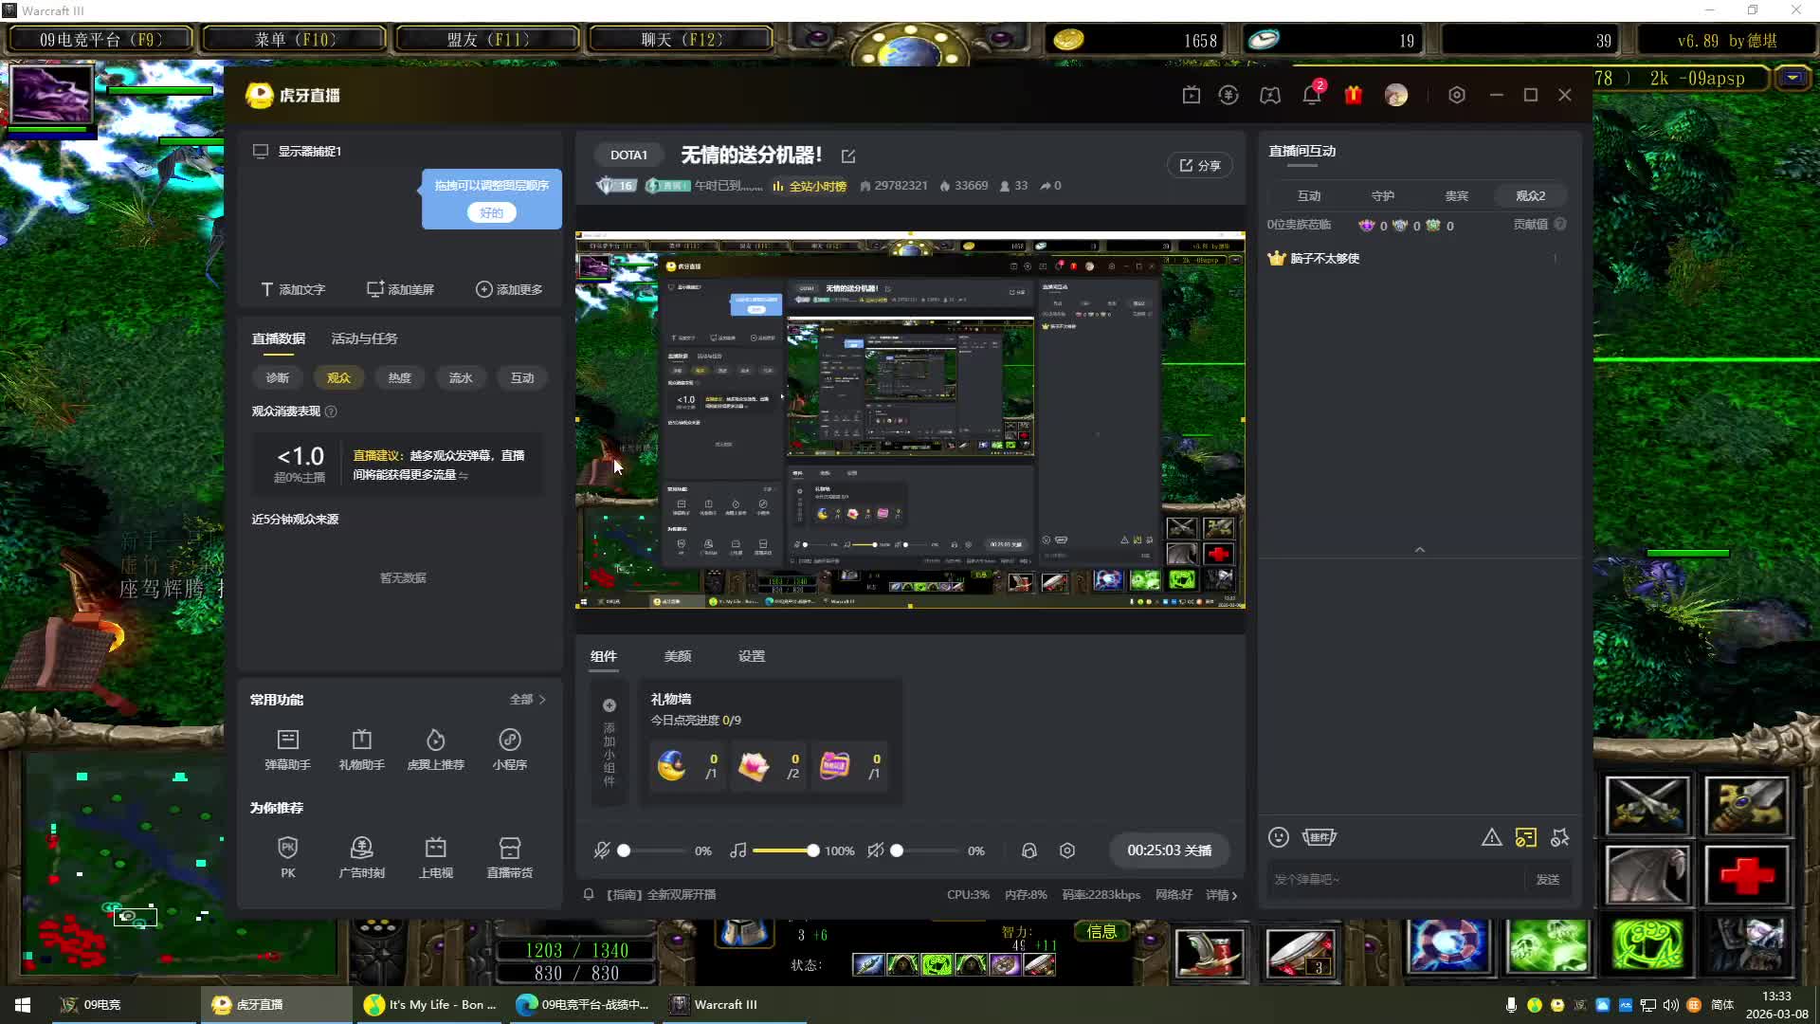Click the headphone monitor icon
The width and height of the screenshot is (1820, 1024).
click(1029, 850)
